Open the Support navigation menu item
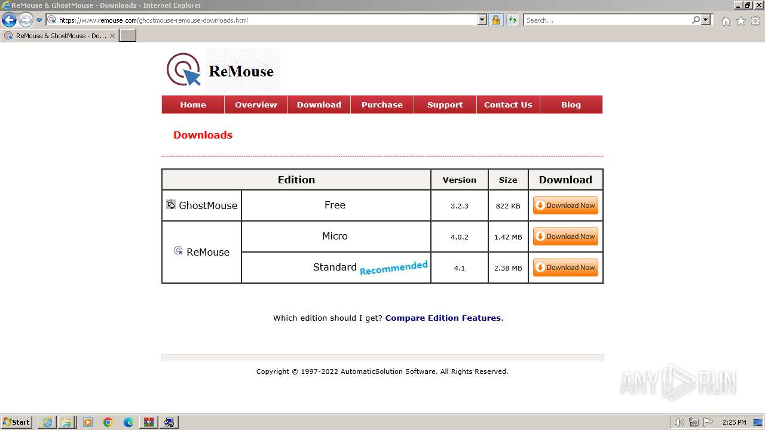765x430 pixels. pyautogui.click(x=445, y=105)
